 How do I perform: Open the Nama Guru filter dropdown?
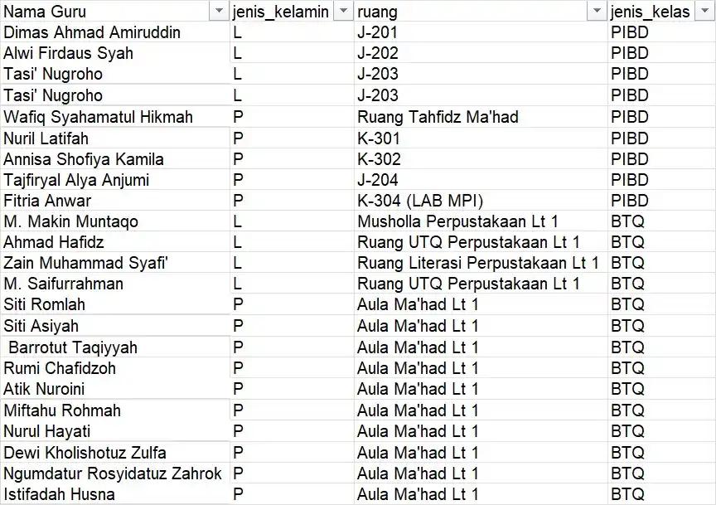point(219,11)
